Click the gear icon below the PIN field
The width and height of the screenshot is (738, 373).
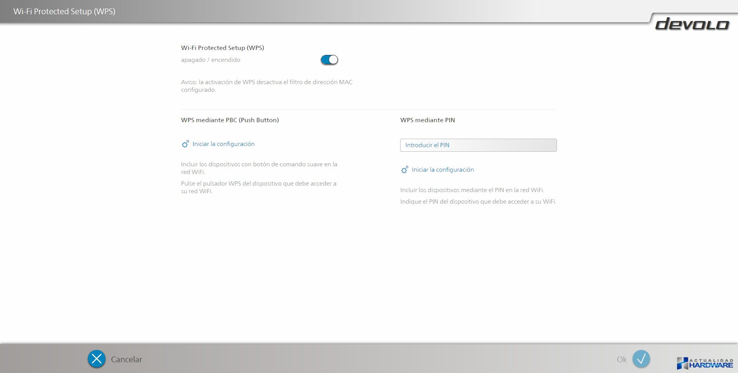(x=404, y=170)
